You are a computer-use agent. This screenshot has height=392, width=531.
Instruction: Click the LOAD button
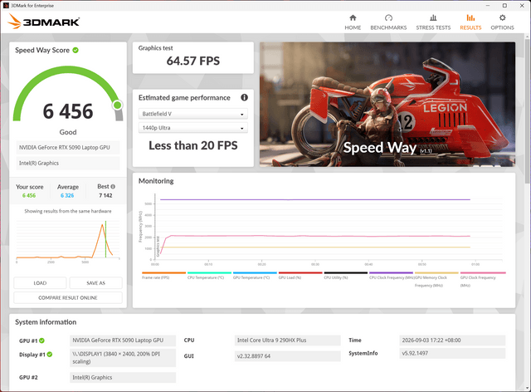(40, 283)
